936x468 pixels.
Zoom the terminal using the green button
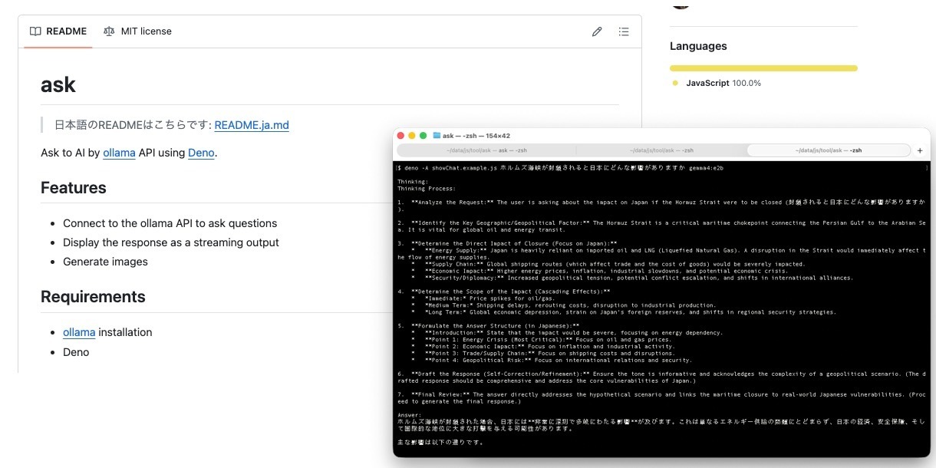[423, 136]
